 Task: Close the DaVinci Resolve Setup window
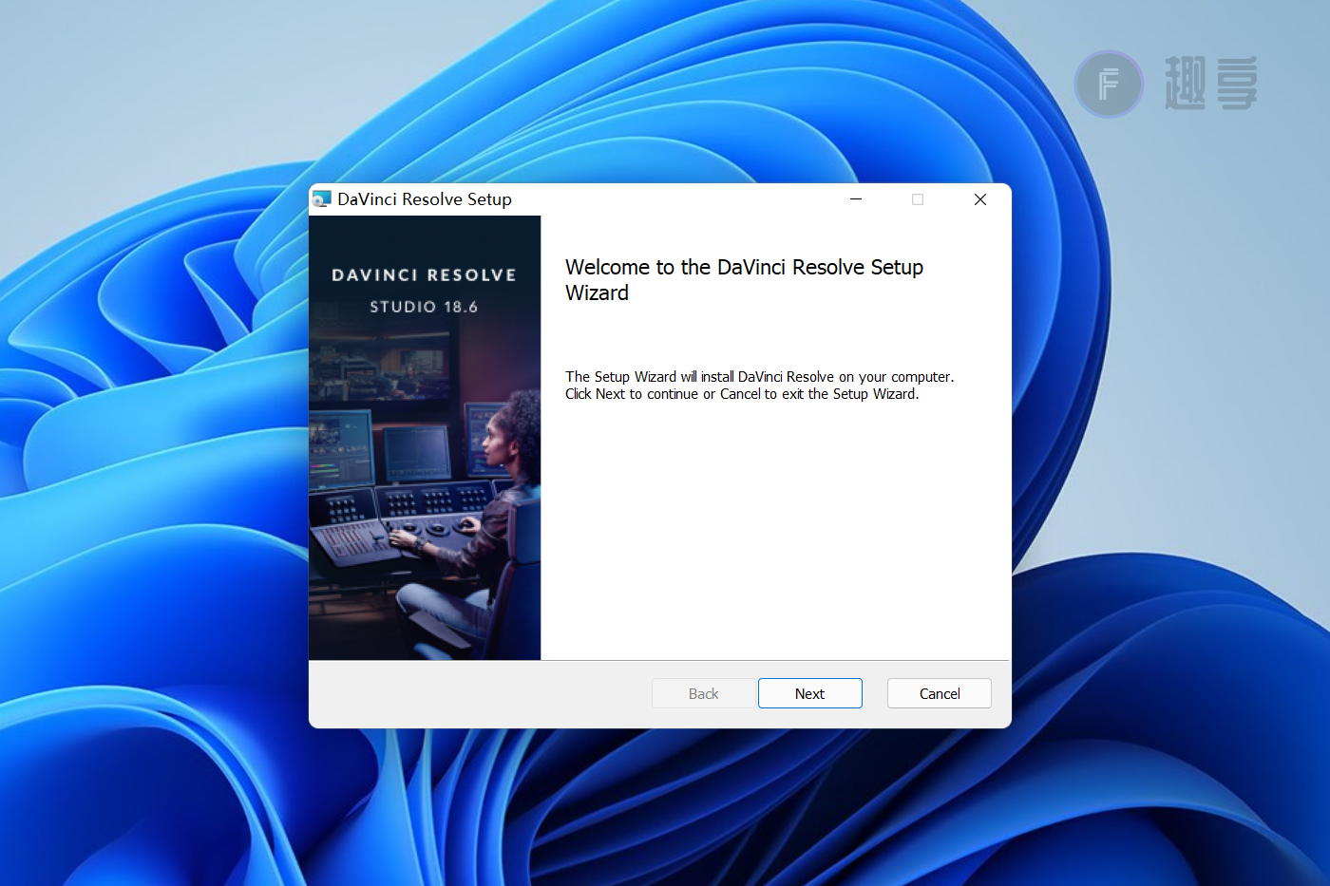click(x=980, y=199)
